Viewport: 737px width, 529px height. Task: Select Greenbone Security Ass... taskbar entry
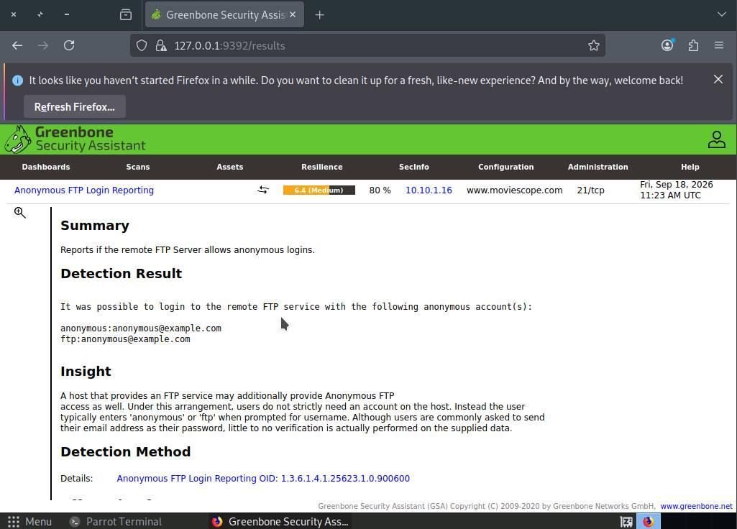pos(280,522)
